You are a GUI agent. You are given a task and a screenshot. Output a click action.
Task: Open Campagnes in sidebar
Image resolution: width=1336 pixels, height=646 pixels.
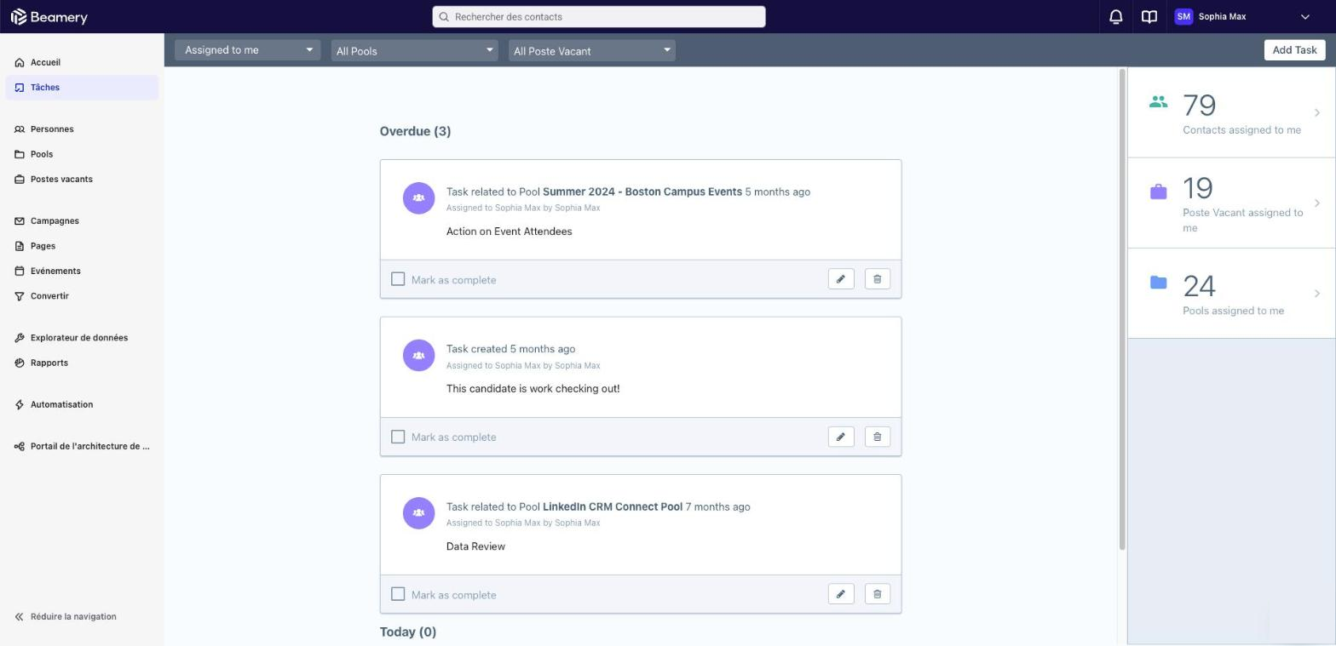coord(82,221)
